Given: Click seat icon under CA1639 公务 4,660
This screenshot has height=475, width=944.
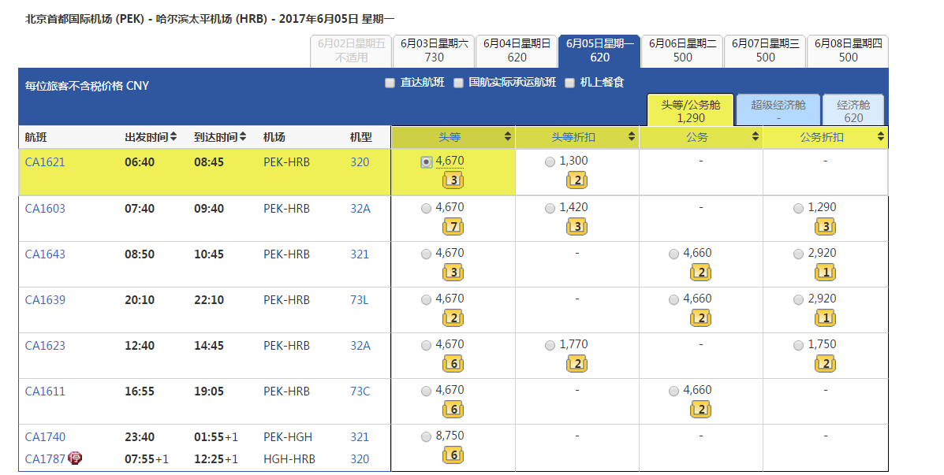Looking at the screenshot, I should pyautogui.click(x=701, y=318).
